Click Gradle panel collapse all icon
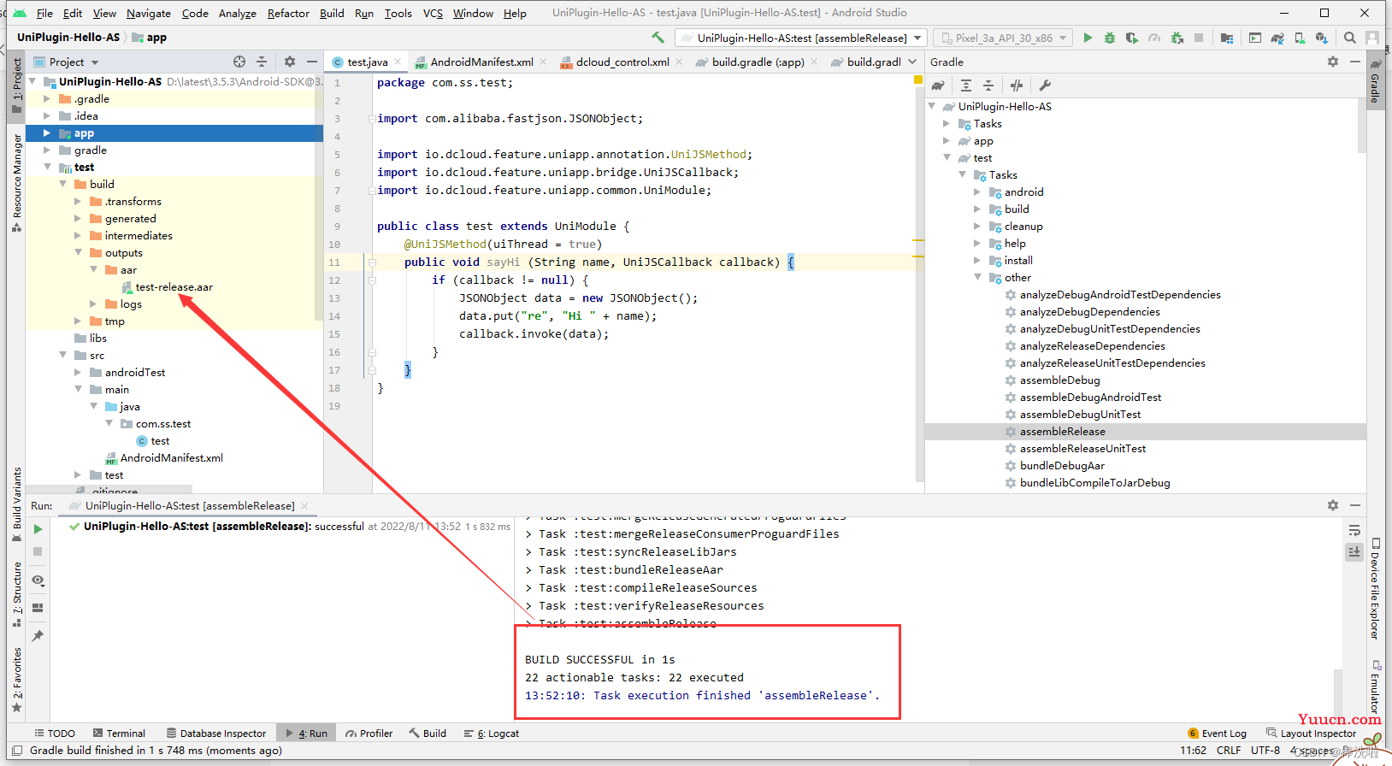The width and height of the screenshot is (1392, 766). 988,85
